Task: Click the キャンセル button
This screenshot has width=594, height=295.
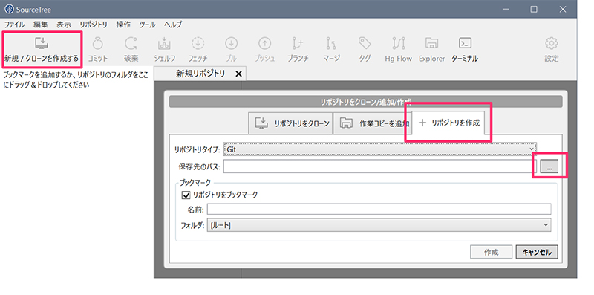Action: click(x=537, y=252)
